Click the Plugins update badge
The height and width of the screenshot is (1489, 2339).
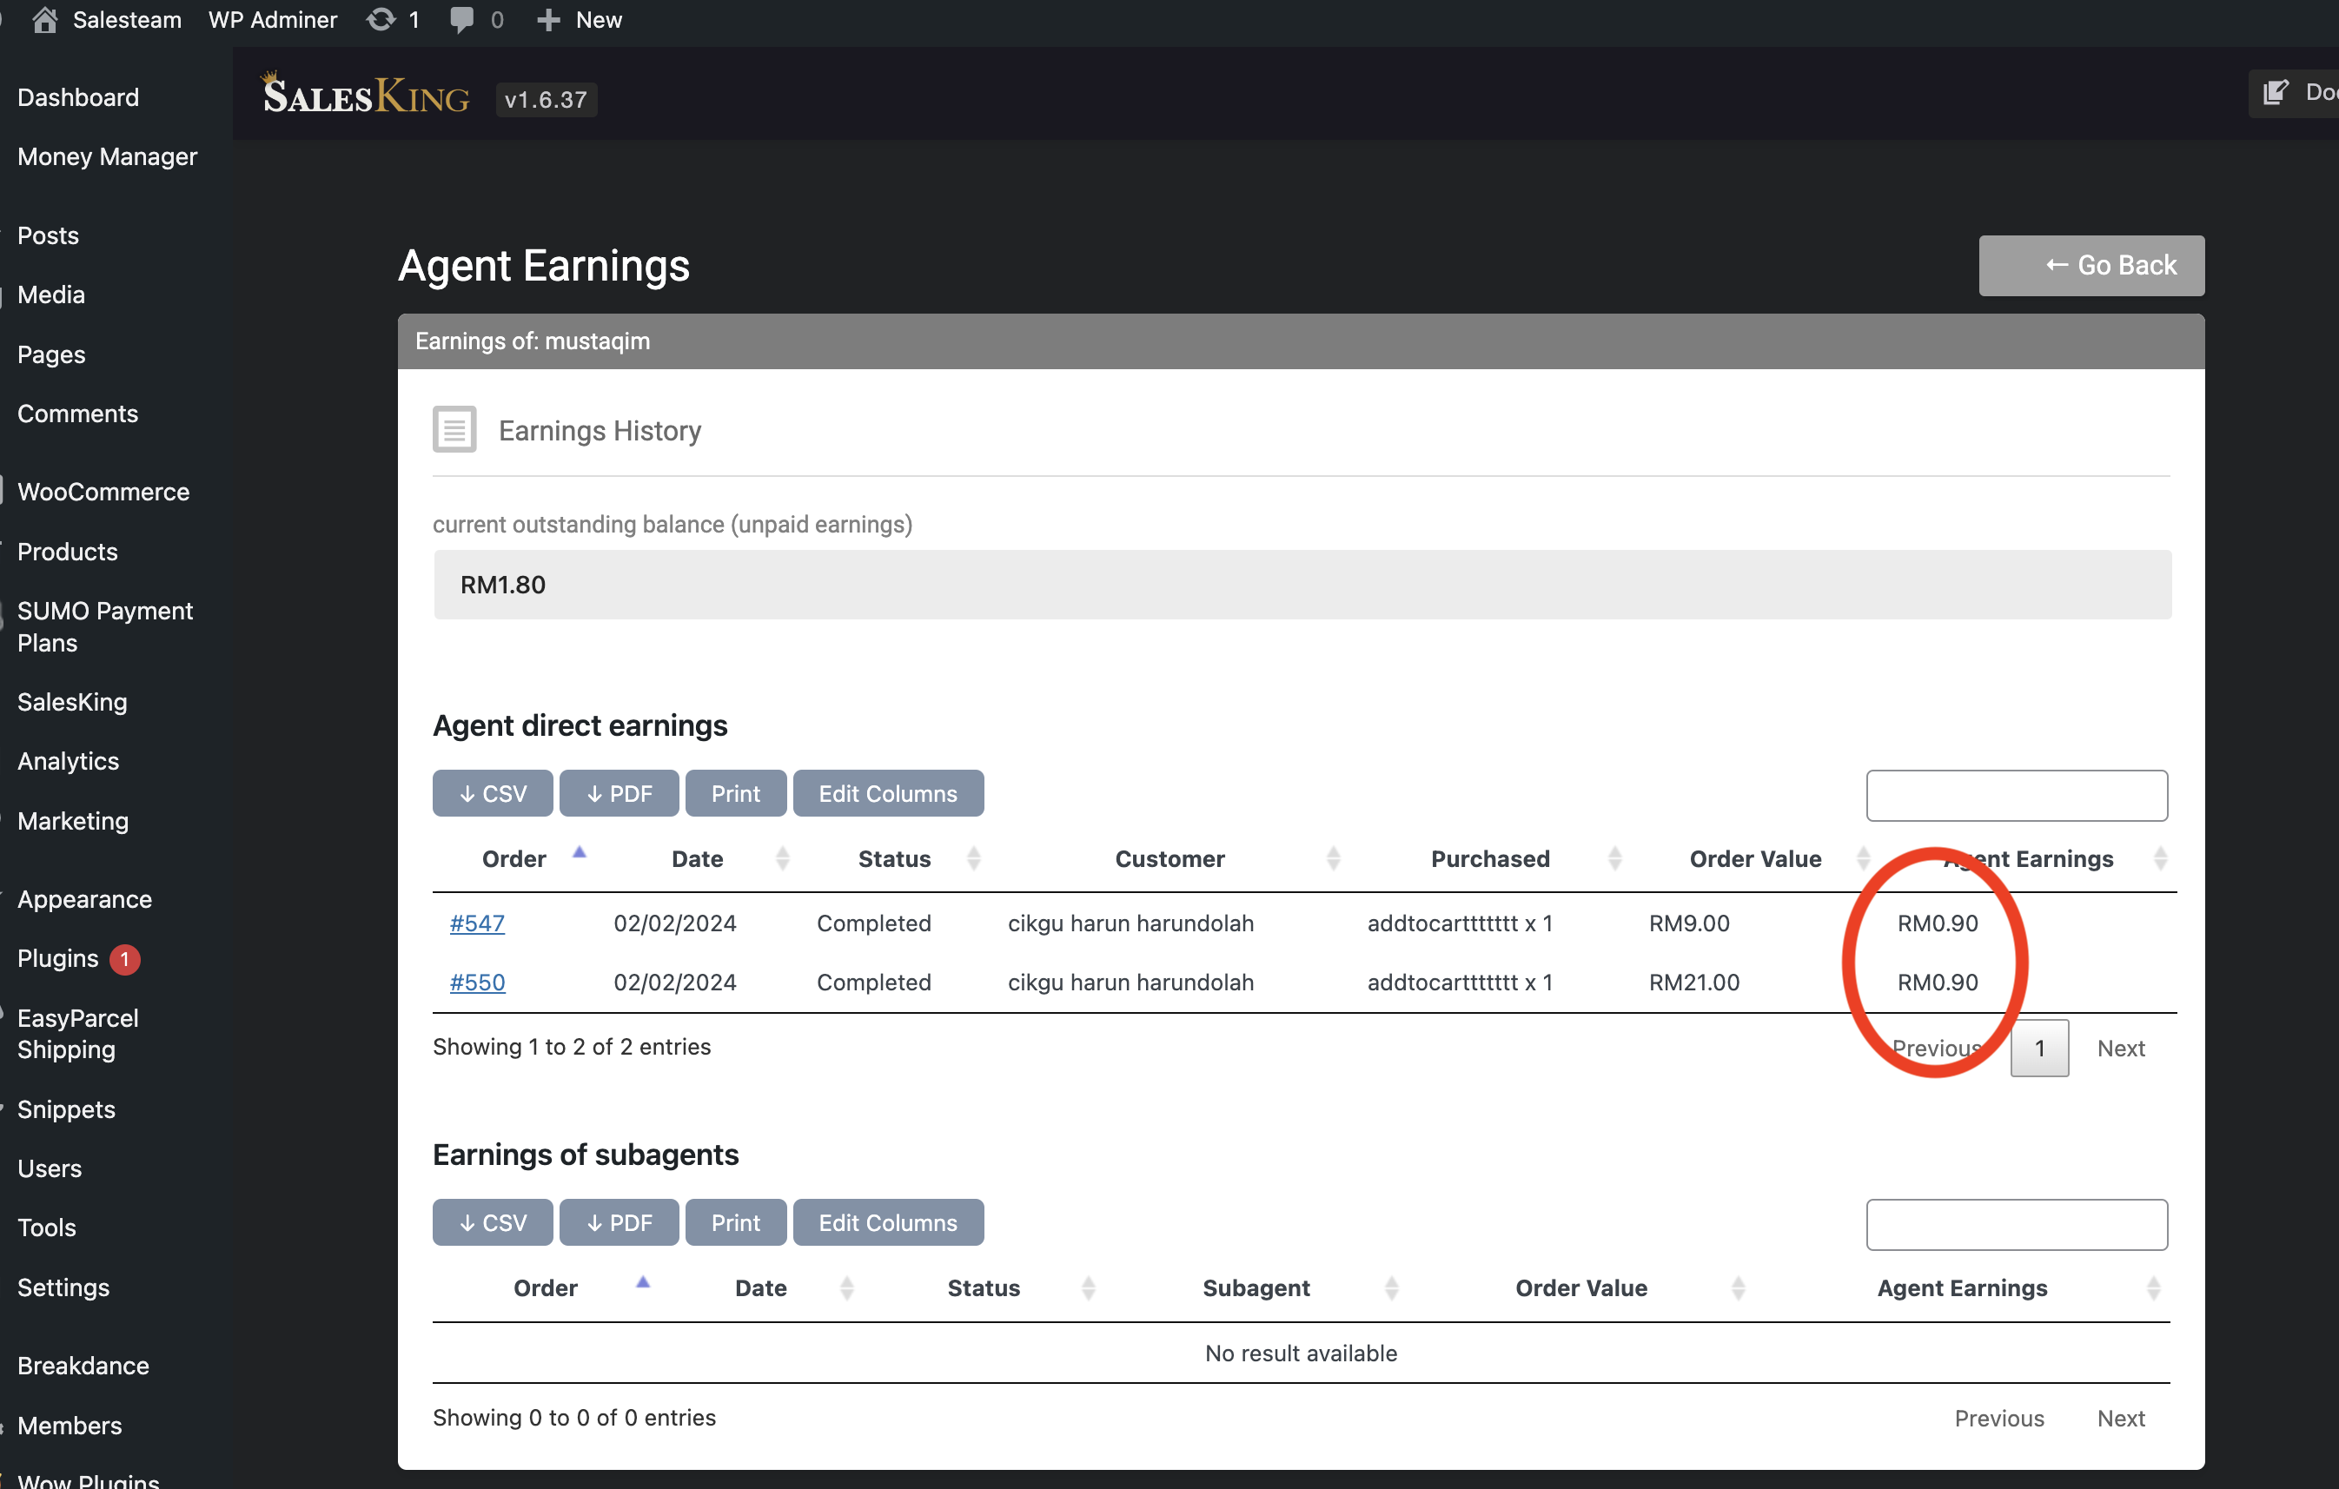(x=125, y=960)
